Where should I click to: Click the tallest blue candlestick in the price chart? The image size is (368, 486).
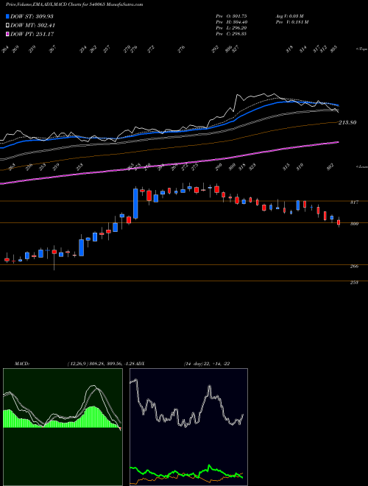pos(135,203)
